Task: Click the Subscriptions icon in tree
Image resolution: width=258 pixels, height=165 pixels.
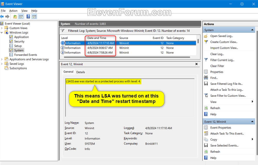Action: click(6, 68)
